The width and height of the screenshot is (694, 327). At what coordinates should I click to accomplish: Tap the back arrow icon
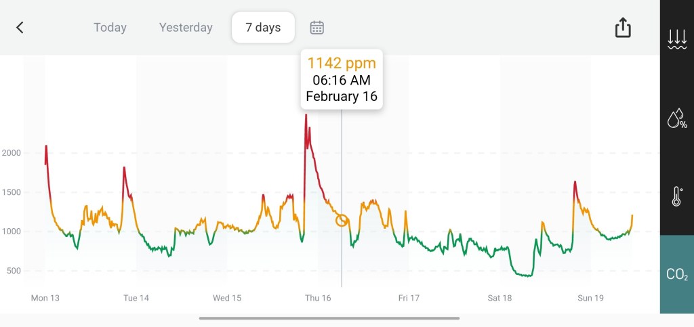pos(20,28)
